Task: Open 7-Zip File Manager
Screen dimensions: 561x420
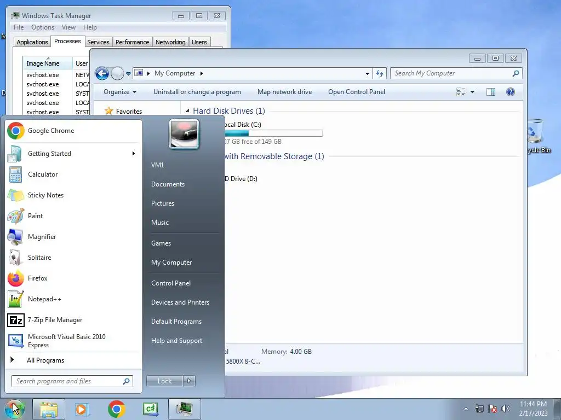Action: (x=73, y=319)
